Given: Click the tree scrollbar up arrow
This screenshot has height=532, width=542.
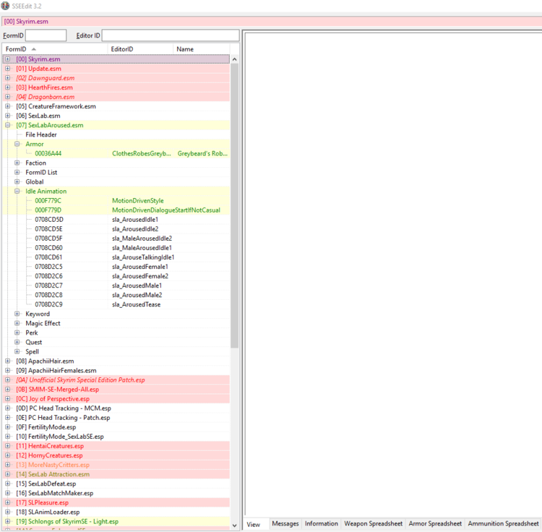Looking at the screenshot, I should tap(234, 59).
